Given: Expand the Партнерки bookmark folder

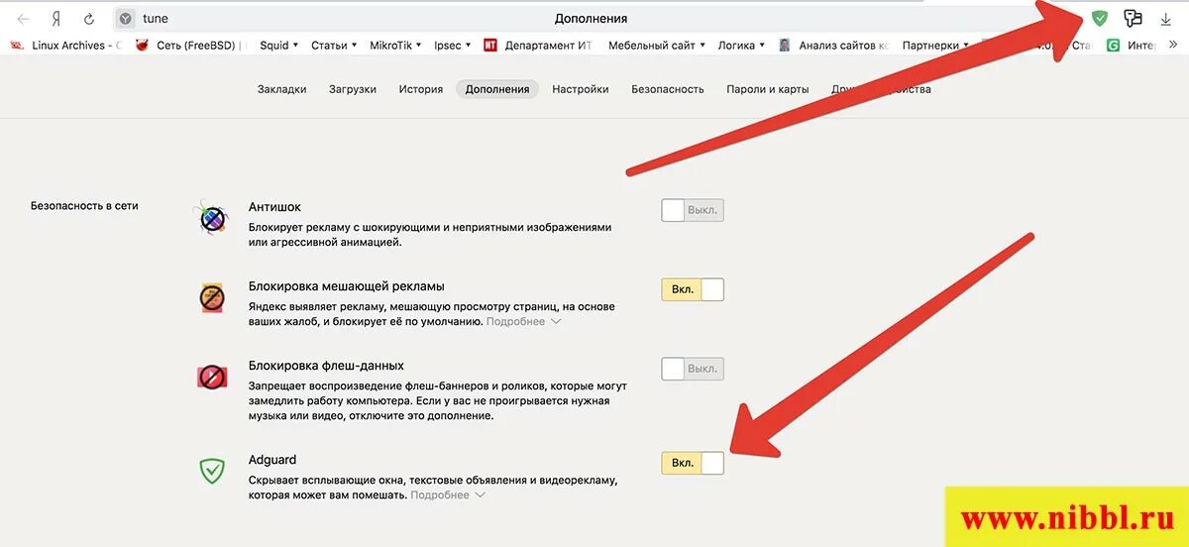Looking at the screenshot, I should (x=936, y=46).
